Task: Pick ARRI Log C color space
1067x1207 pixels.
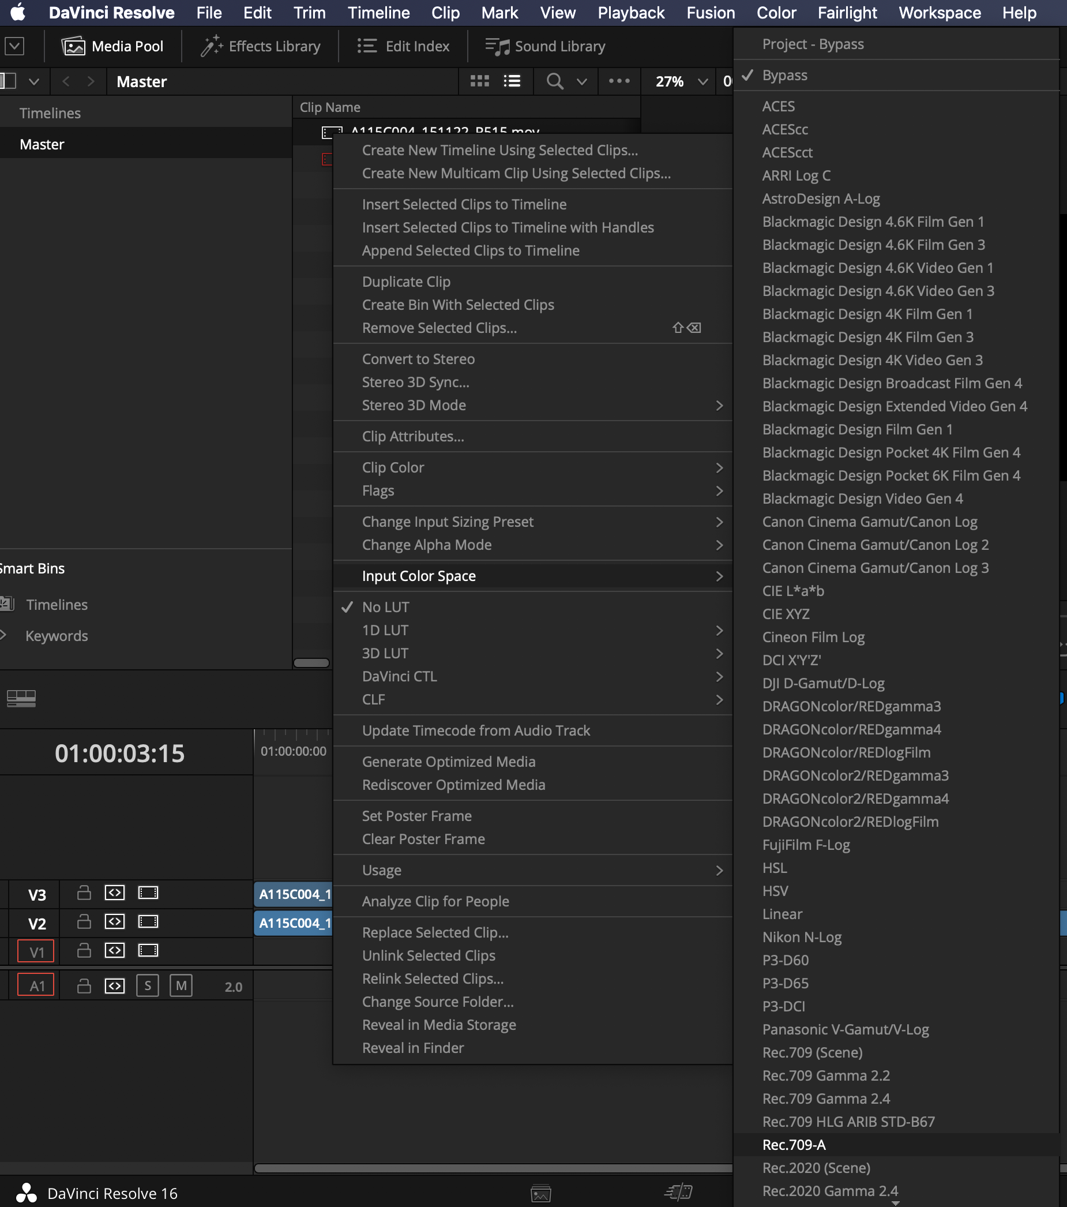Action: coord(896,175)
